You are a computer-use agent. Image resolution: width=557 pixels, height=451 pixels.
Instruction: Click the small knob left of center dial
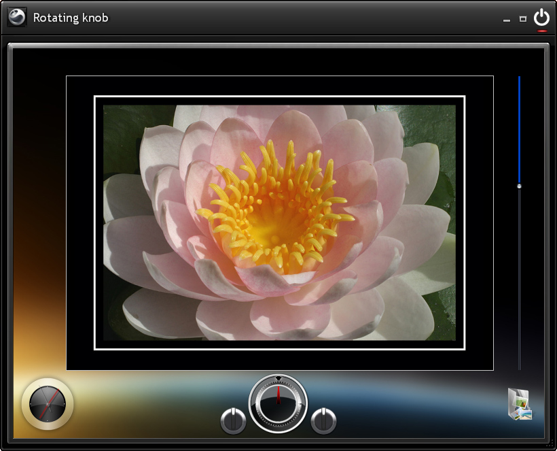(233, 421)
